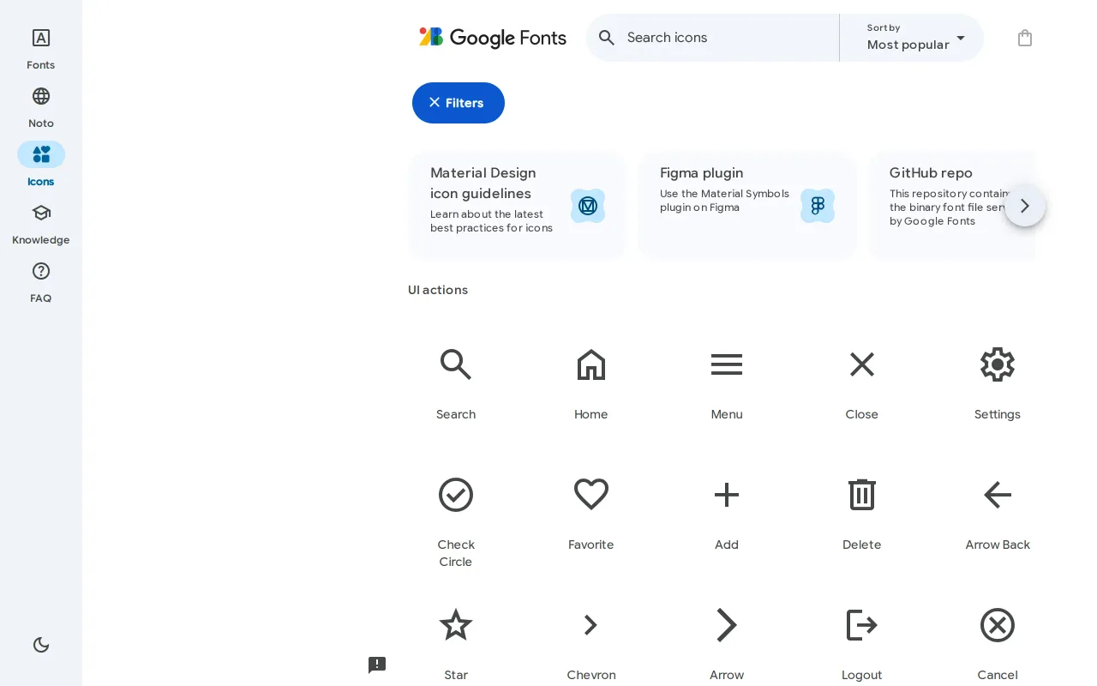Viewport: 1097px width, 686px height.
Task: Select the Delete trash icon
Action: [862, 495]
